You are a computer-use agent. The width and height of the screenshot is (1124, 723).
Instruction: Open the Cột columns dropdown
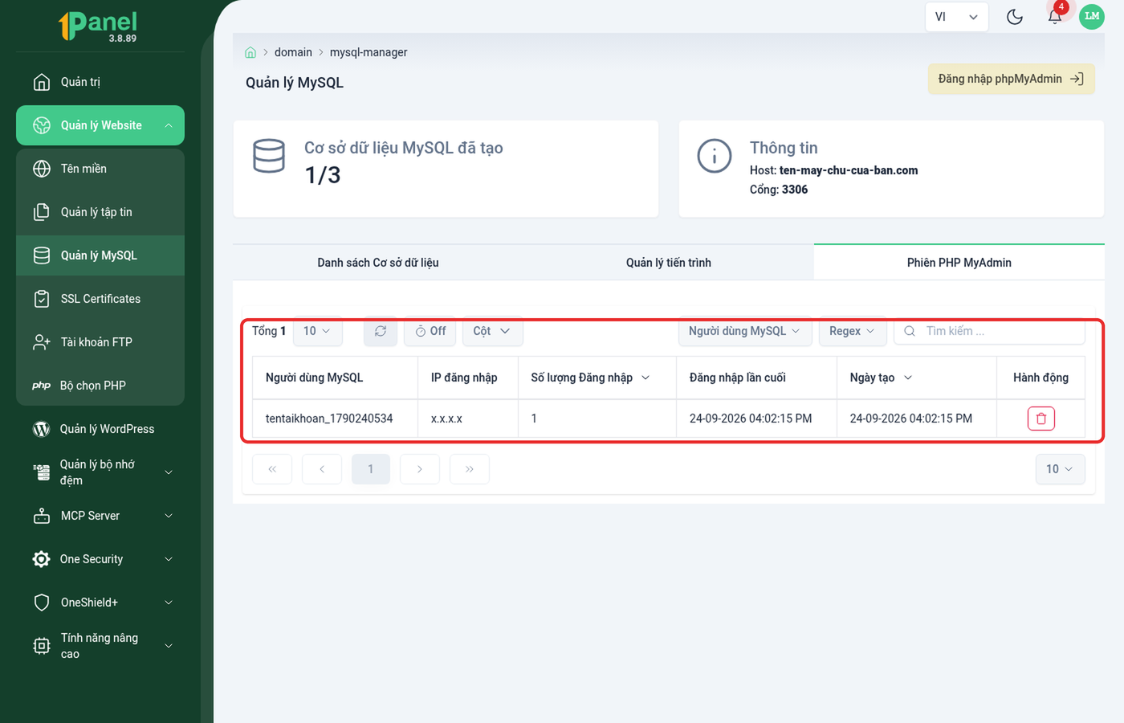[492, 331]
